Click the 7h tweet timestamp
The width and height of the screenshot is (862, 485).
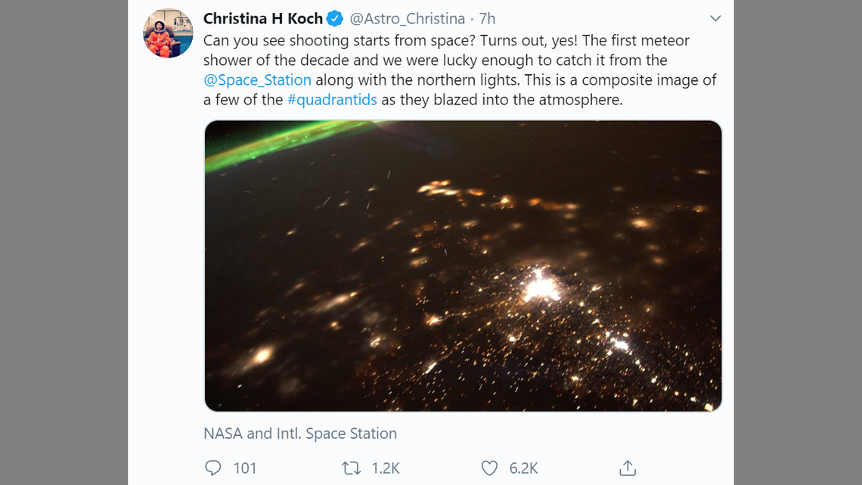[488, 18]
